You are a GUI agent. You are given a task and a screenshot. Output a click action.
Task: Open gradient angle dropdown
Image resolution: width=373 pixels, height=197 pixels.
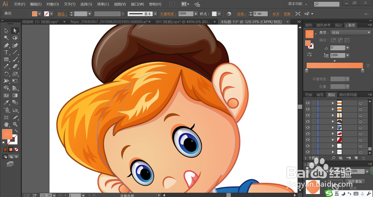[x=348, y=48]
